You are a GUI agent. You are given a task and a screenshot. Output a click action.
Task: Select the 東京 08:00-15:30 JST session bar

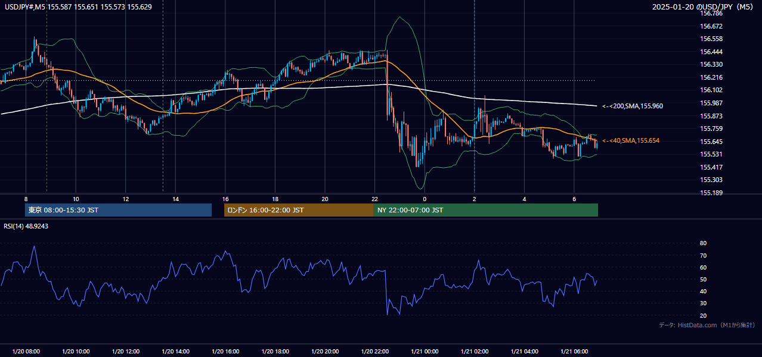pos(118,210)
